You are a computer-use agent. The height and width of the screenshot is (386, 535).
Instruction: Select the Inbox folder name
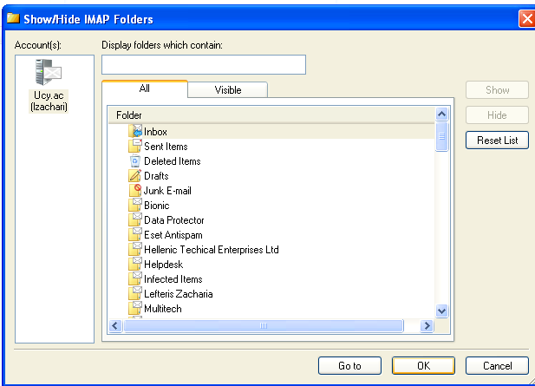pos(155,132)
